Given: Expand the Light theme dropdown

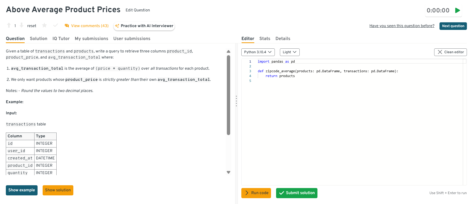Looking at the screenshot, I should coord(290,52).
